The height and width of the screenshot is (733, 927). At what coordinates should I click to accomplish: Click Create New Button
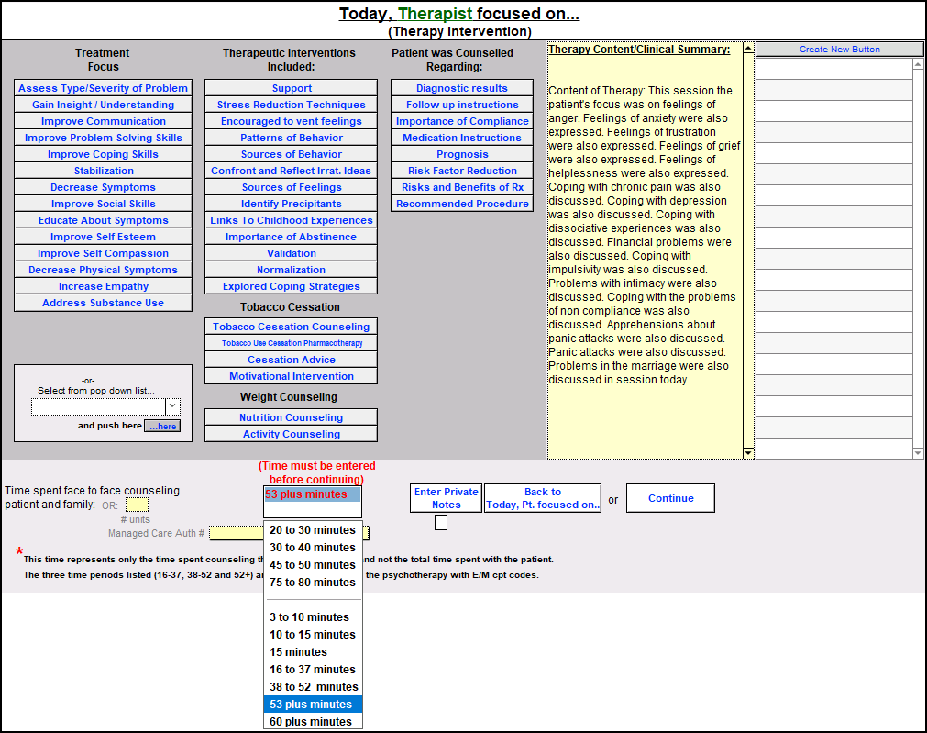tap(839, 50)
